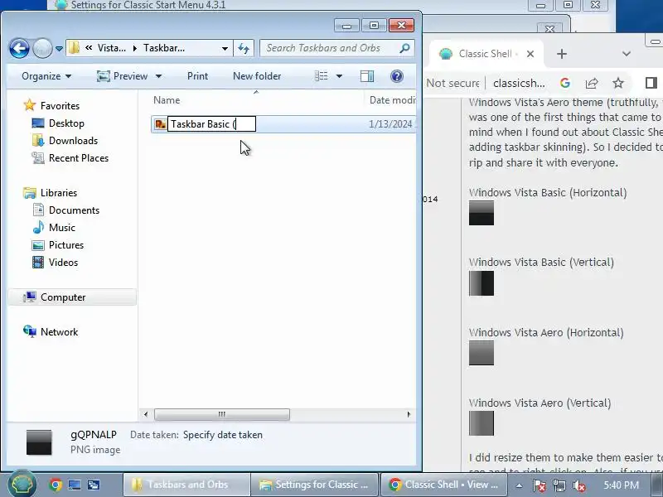Click the Not secure site indicator in Chrome
The width and height of the screenshot is (663, 497).
click(x=452, y=84)
